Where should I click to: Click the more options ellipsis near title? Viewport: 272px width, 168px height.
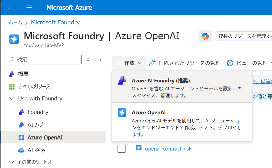click(x=193, y=36)
